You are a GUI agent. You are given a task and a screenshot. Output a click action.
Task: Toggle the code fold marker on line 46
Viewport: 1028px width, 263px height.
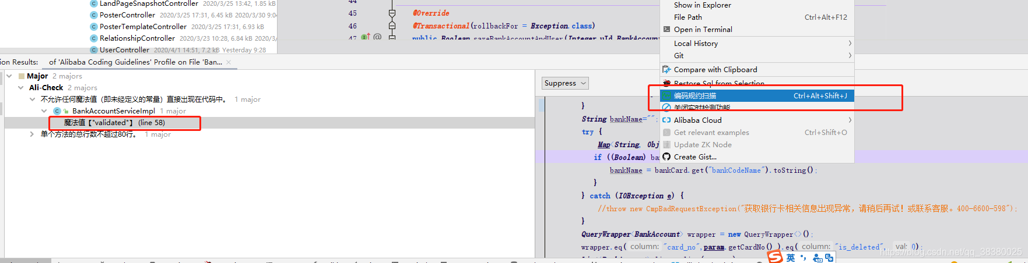(x=392, y=26)
